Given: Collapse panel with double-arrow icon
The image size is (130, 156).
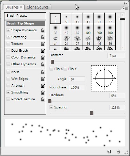Looking at the screenshot, I should point(126,3).
